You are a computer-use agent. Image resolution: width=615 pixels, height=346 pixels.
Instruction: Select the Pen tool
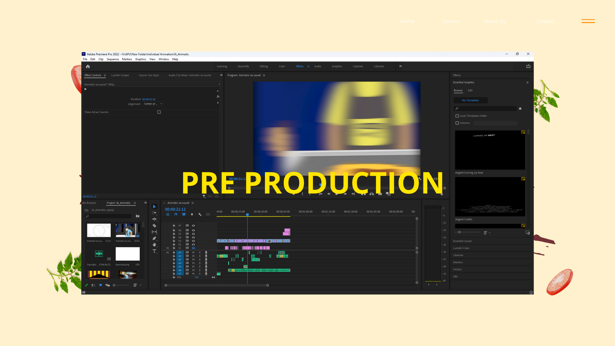click(154, 238)
